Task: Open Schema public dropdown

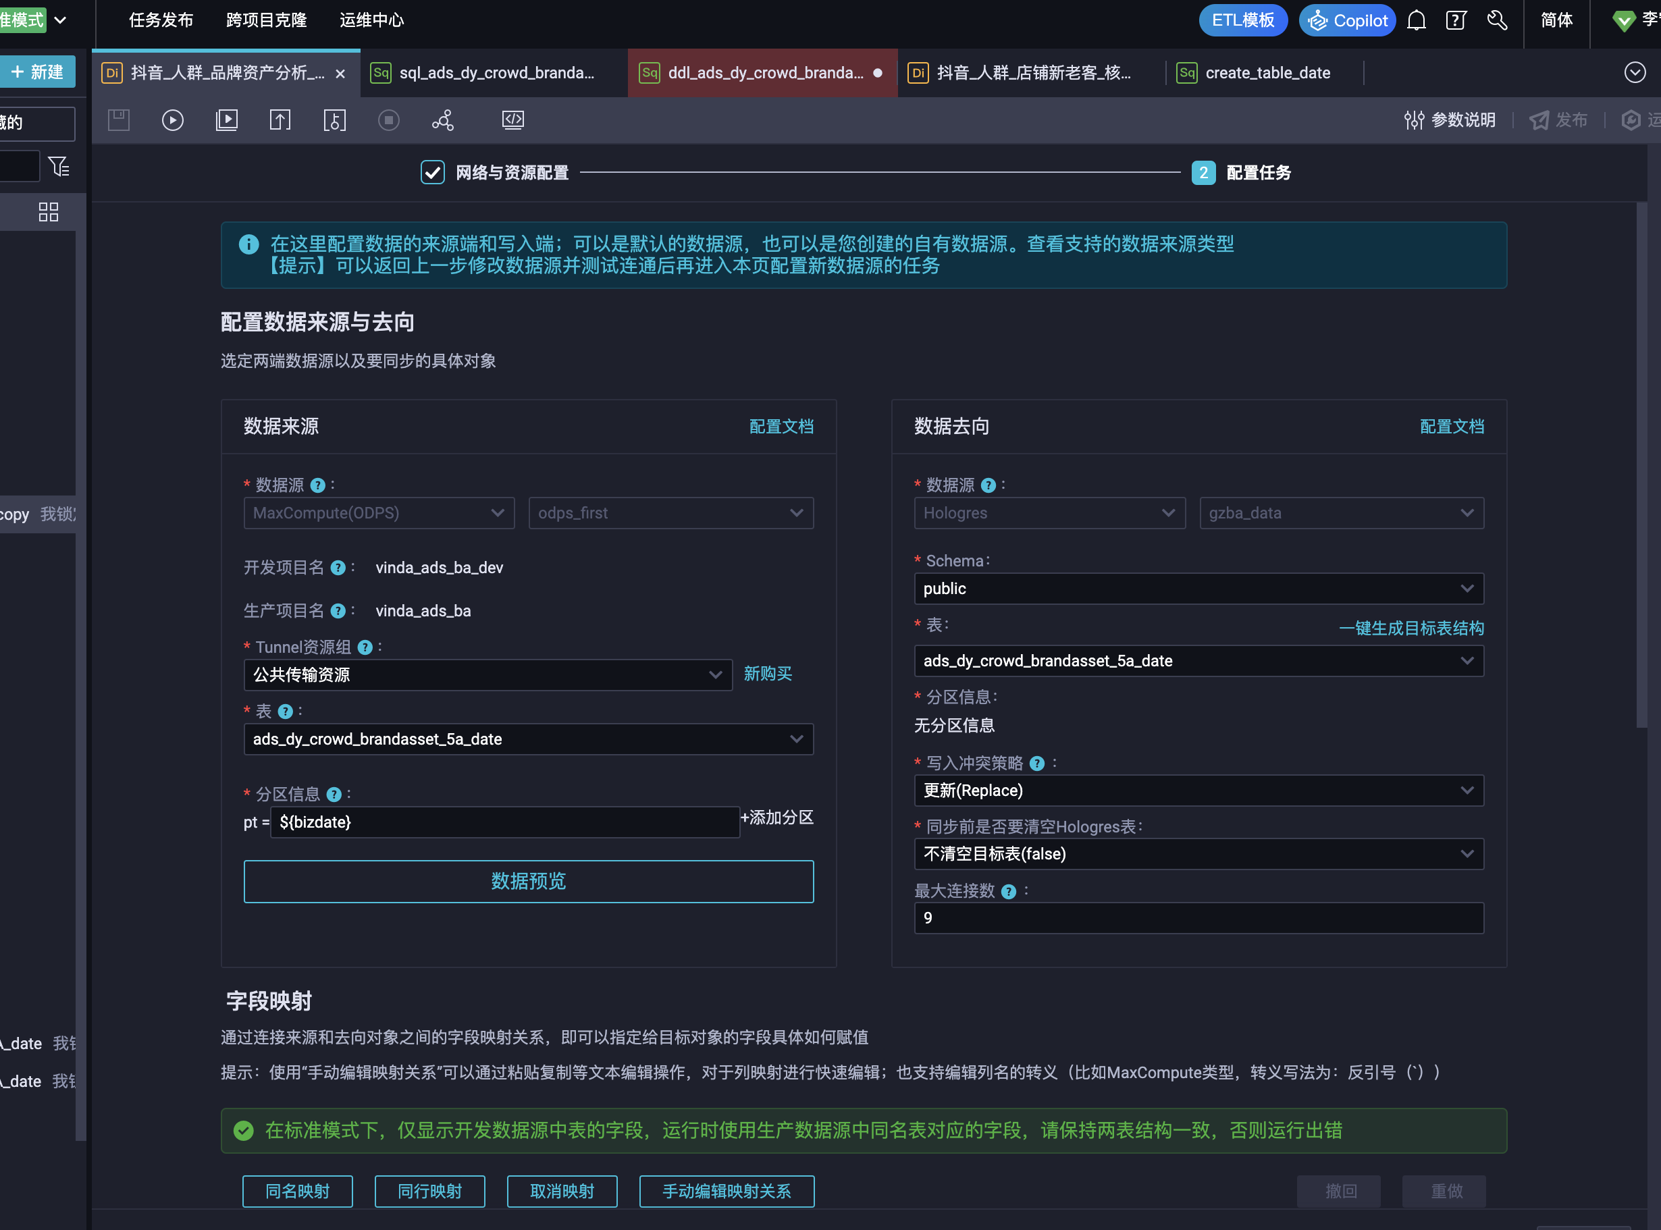Action: tap(1198, 589)
